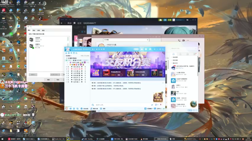This screenshot has width=252, height=141.
Task: Select the home tab in YY list panel
Action: pos(174,54)
